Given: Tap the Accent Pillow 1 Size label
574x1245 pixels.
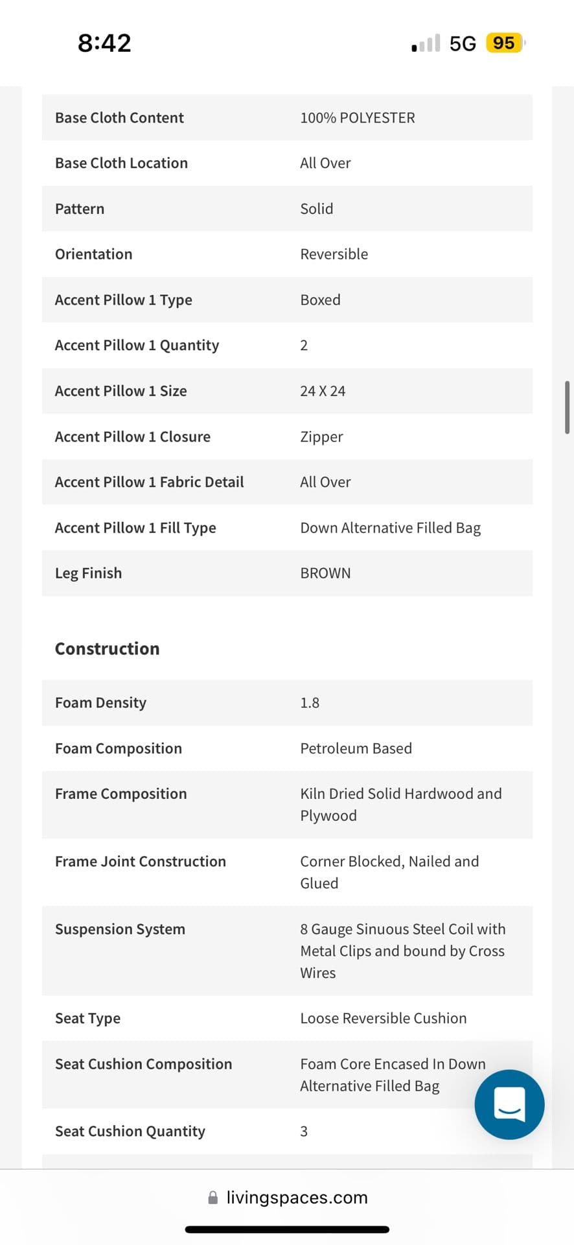Looking at the screenshot, I should coord(121,391).
